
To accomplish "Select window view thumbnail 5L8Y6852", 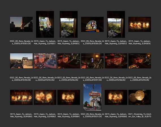I will tap(69, 24).
